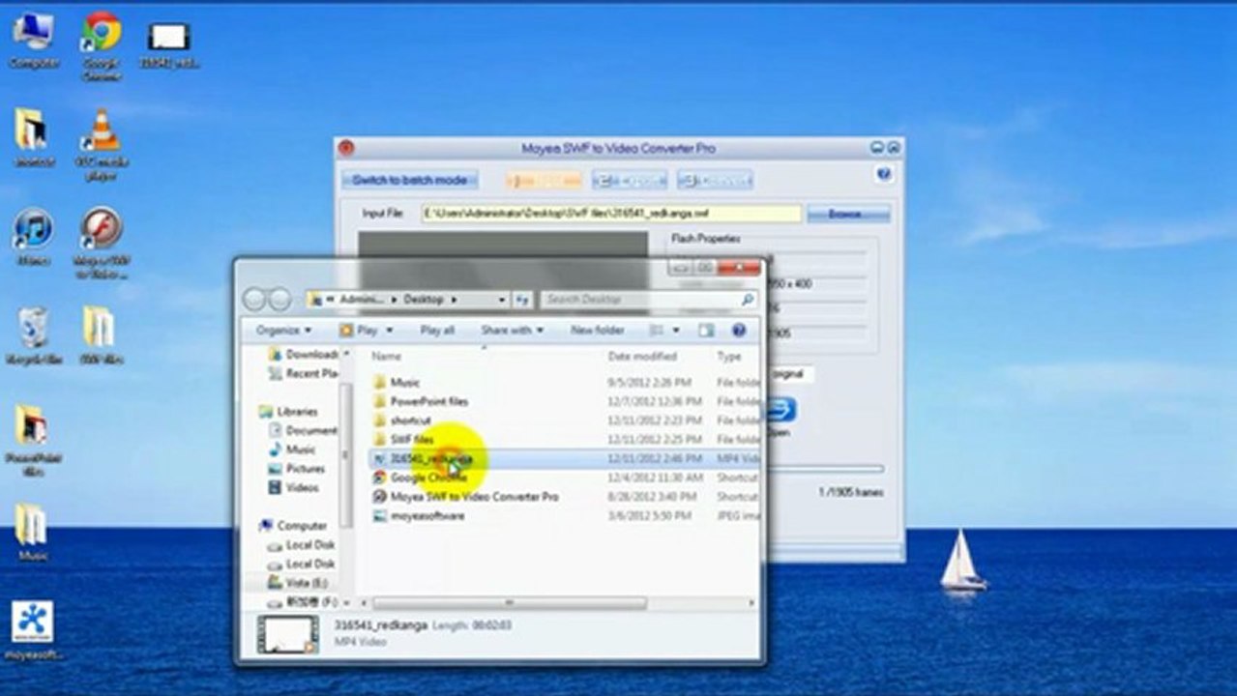The image size is (1237, 696).
Task: Select the Vista (E:) drive in the navigation pane
Action: 298,583
